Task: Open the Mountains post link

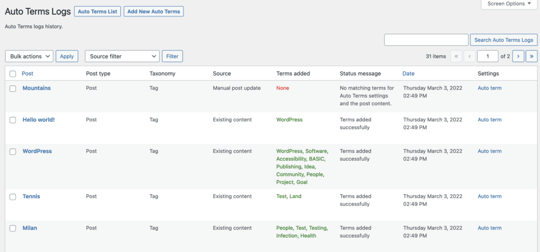Action: [x=36, y=88]
